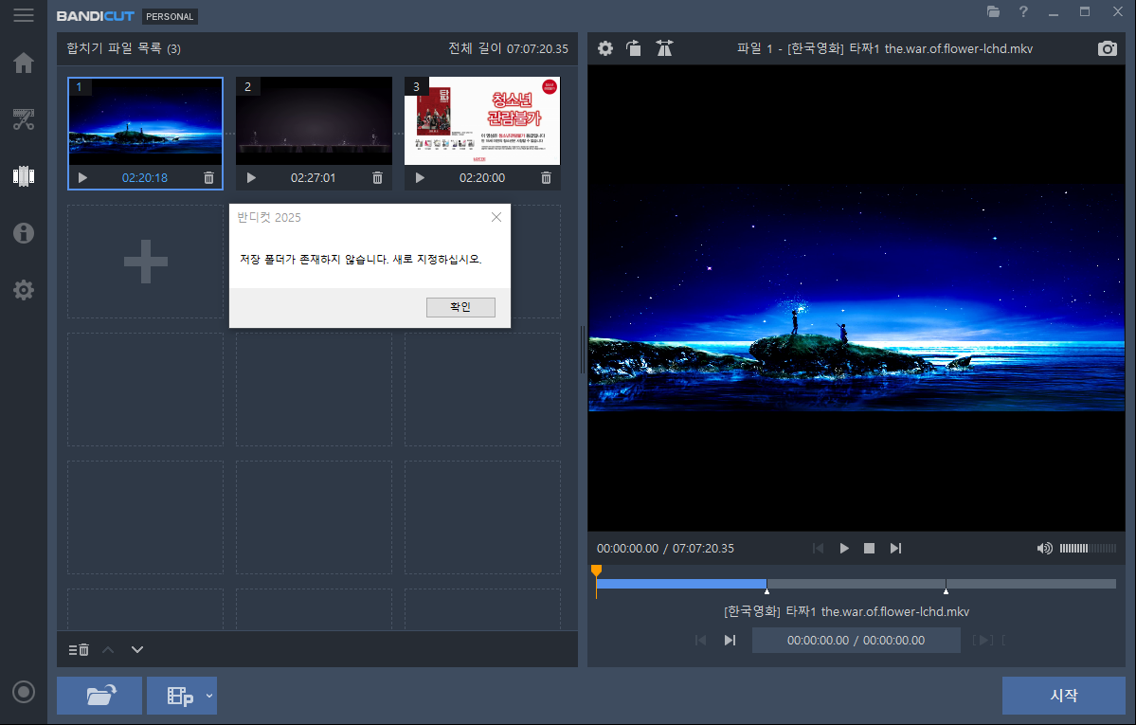The width and height of the screenshot is (1136, 725).
Task: Go to previous frame in main player
Action: coord(818,548)
